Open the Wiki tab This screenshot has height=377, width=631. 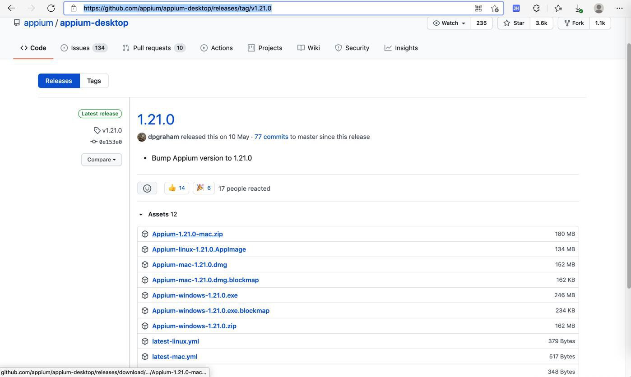tap(309, 48)
